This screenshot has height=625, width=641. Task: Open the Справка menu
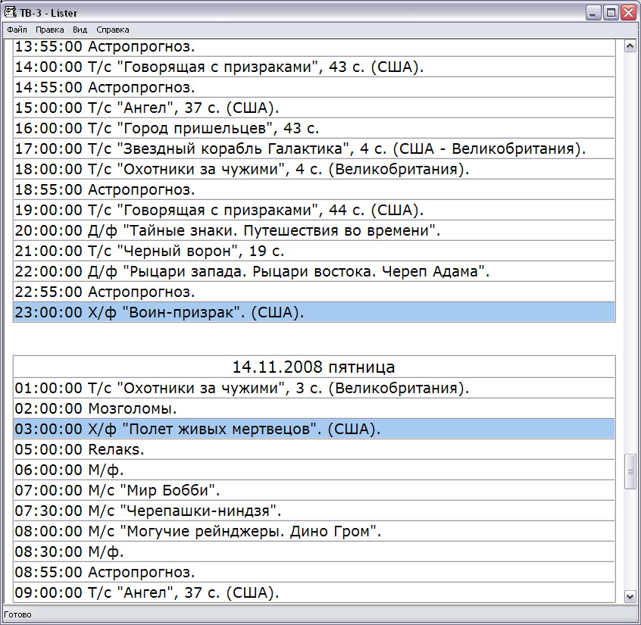coord(113,30)
